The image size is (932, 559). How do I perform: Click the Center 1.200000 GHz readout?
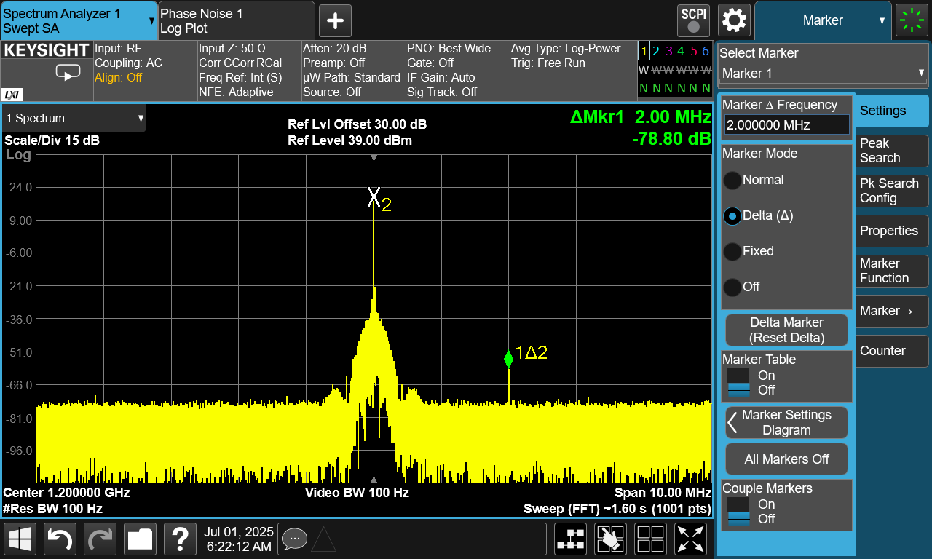tap(66, 493)
